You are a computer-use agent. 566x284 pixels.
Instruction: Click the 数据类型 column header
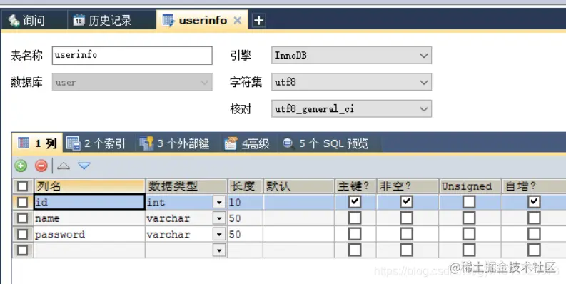coord(186,186)
